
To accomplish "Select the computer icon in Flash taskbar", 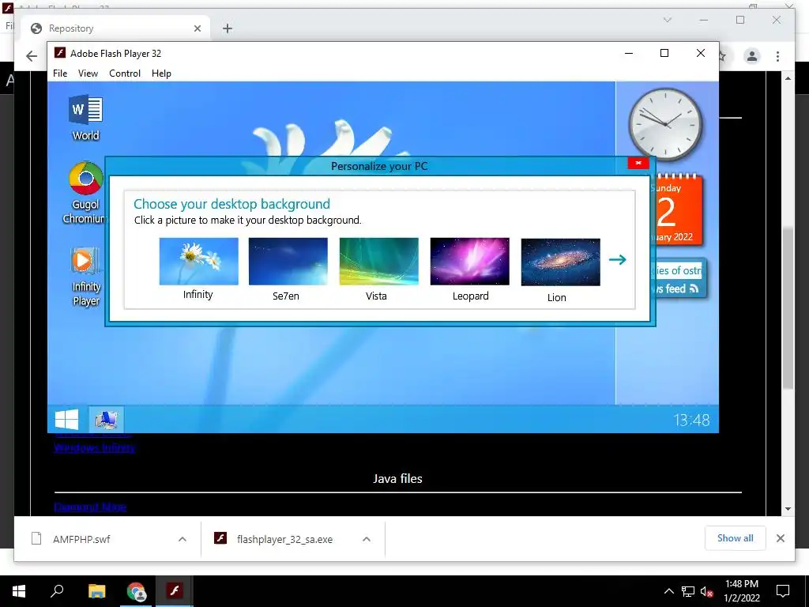I will click(x=107, y=419).
